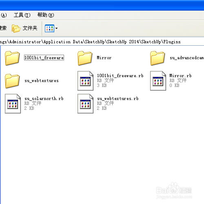
Task: Select the su_solarnorth.rb file icon
Action: [x=13, y=104]
